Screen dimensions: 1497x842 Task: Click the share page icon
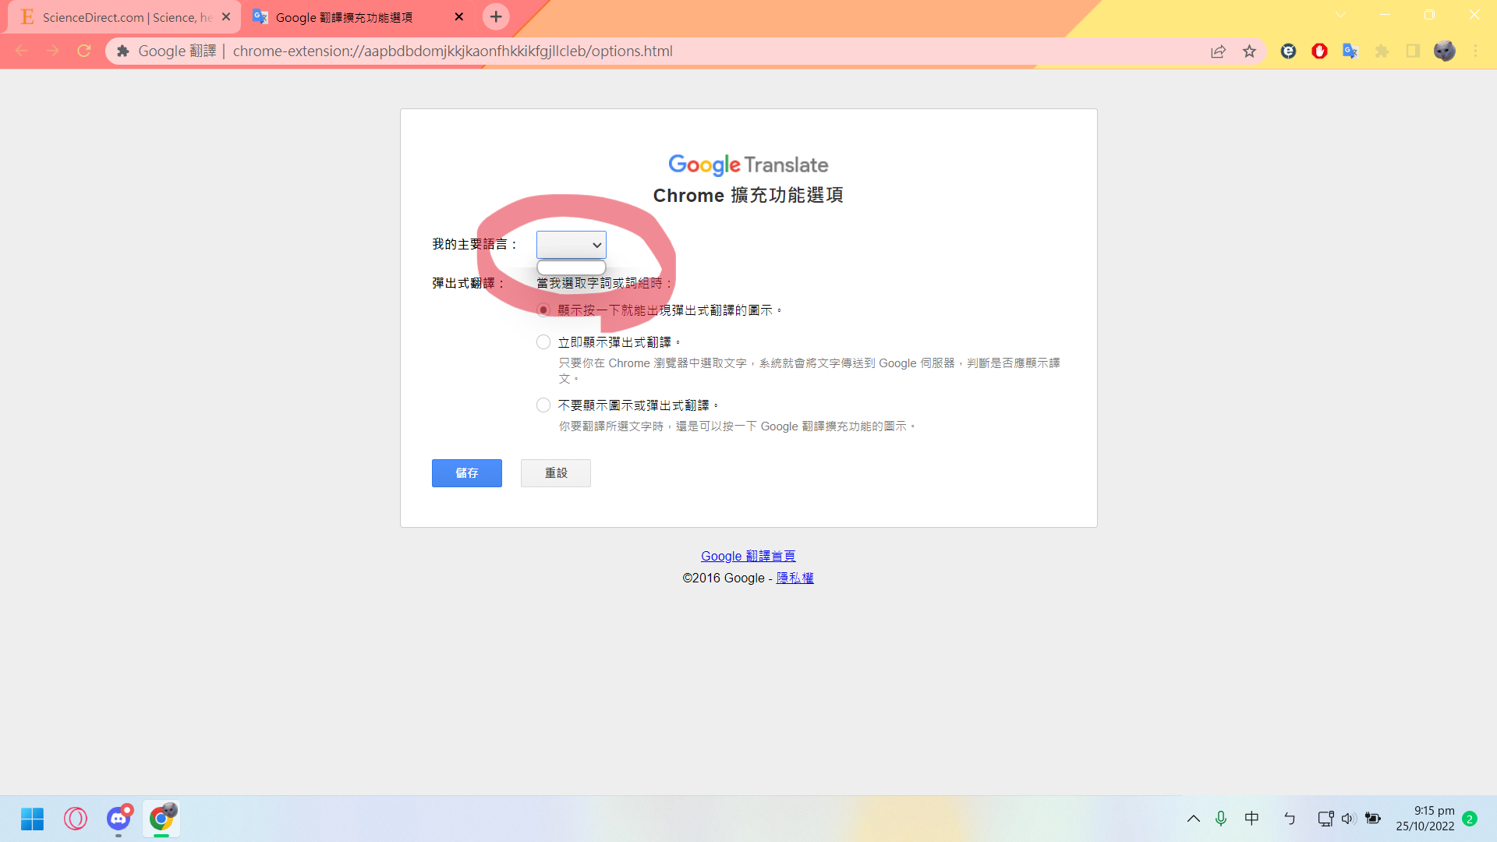pyautogui.click(x=1217, y=51)
